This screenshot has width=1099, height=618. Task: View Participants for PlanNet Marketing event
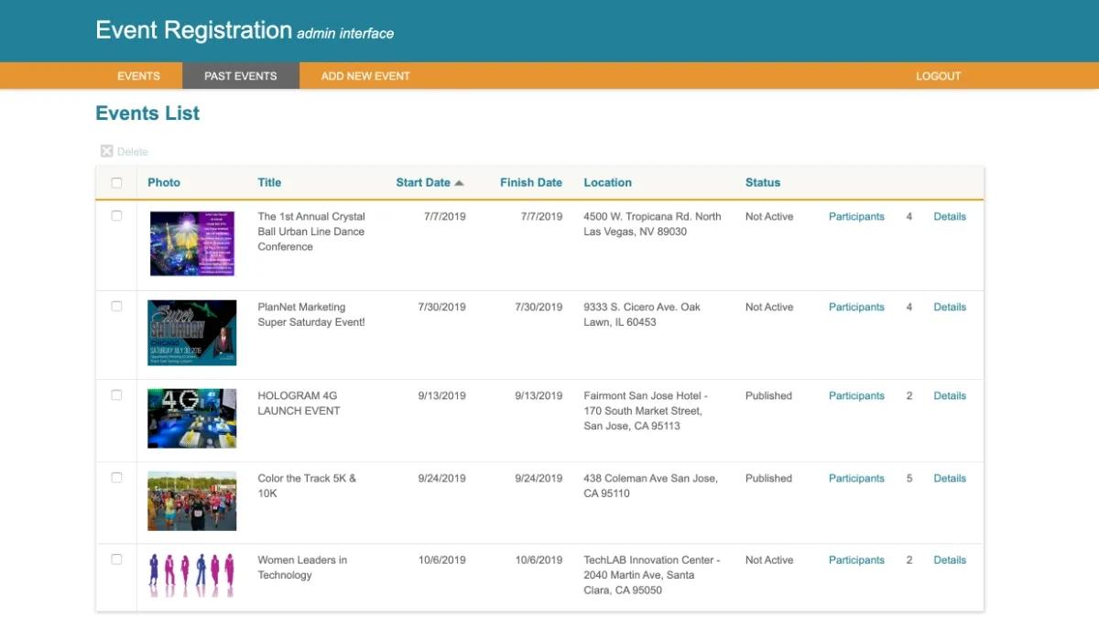click(856, 308)
